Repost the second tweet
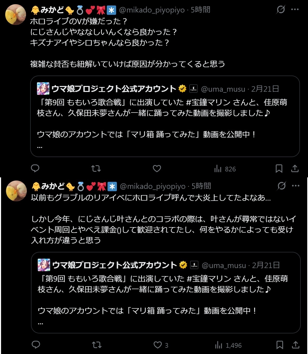 97,345
